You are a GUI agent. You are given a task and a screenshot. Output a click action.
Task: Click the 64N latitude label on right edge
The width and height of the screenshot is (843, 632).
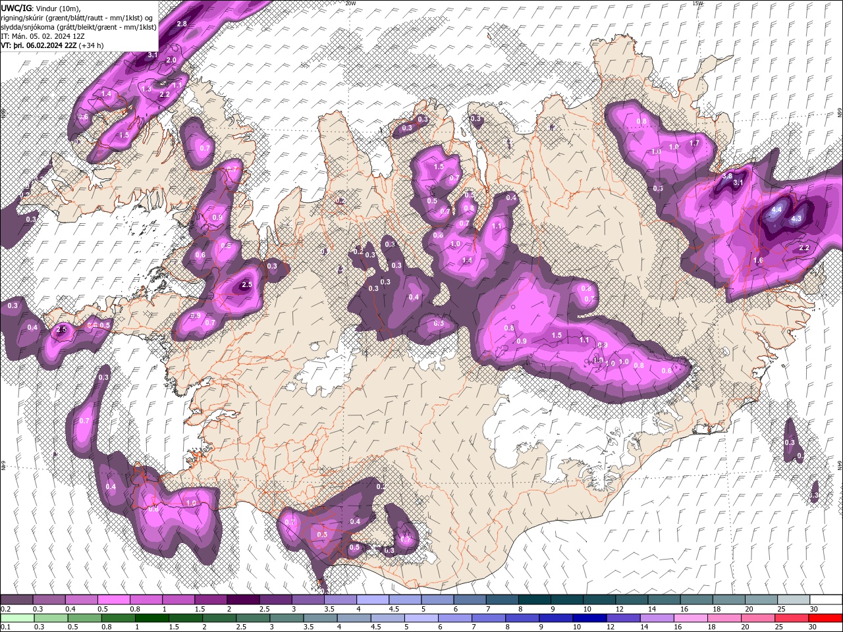840,464
